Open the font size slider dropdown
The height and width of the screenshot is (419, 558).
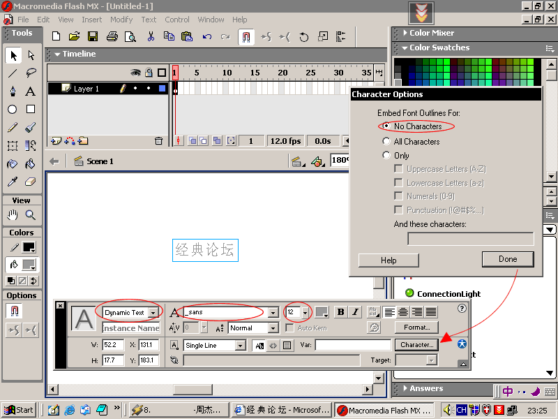305,312
